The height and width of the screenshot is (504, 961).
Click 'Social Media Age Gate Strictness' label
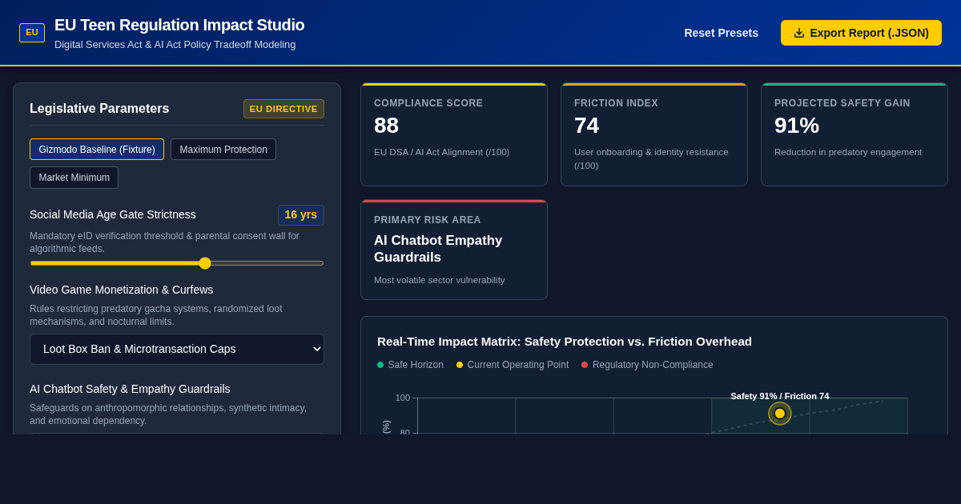(113, 214)
